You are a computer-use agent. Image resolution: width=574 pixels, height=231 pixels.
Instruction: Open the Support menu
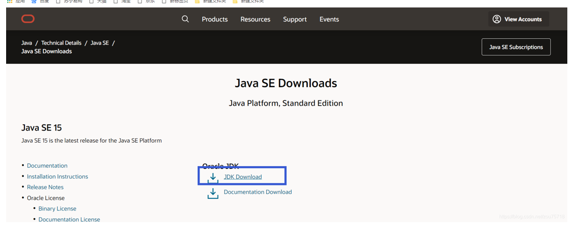pyautogui.click(x=295, y=19)
